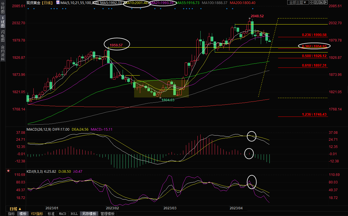Open 管理模板 to manage templates
348x216 pixels.
click(107, 214)
